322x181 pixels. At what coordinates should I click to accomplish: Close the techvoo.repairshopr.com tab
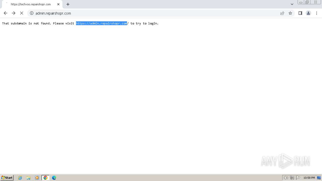pyautogui.click(x=58, y=4)
